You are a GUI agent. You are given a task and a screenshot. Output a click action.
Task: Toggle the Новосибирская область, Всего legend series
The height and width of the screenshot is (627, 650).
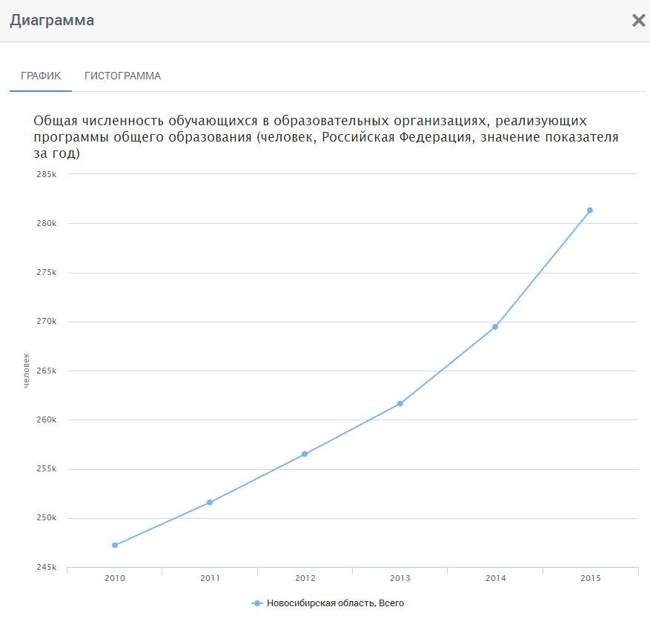328,603
